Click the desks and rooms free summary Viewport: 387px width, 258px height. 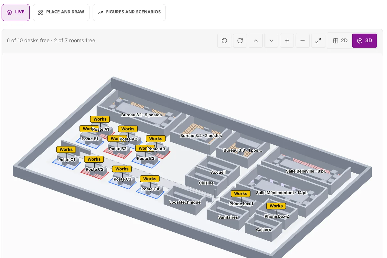tap(51, 41)
